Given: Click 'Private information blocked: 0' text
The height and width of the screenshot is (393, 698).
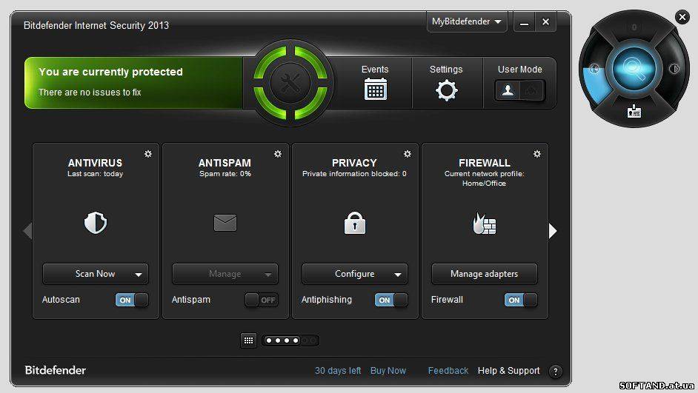Looking at the screenshot, I should tap(354, 174).
